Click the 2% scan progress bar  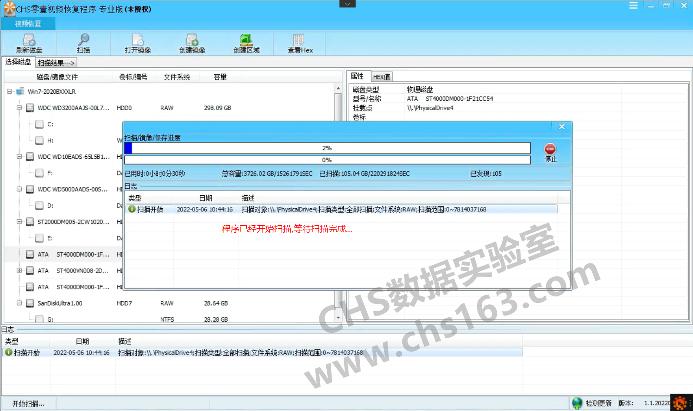(327, 148)
